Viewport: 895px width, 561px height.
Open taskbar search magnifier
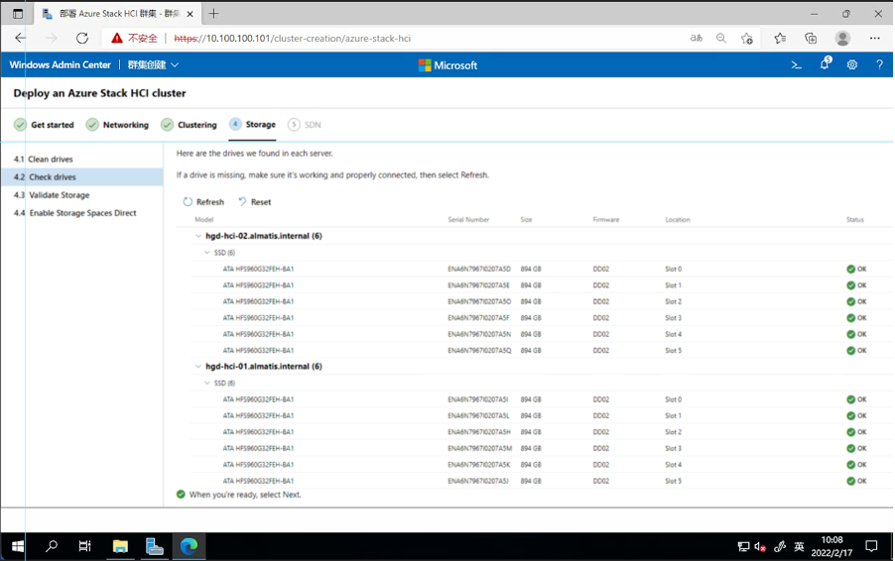[52, 546]
